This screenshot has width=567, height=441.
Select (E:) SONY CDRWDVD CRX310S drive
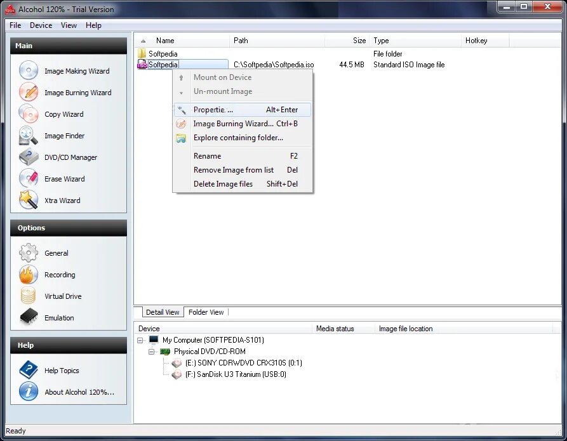(243, 362)
